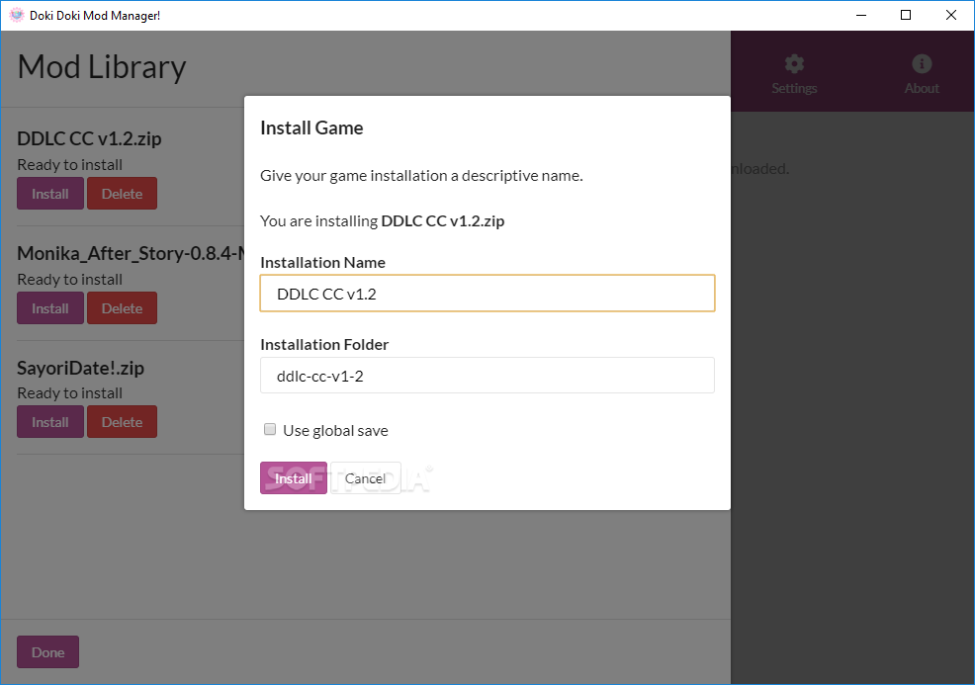Install the DDLC CC v1.2.zip mod

[x=50, y=194]
